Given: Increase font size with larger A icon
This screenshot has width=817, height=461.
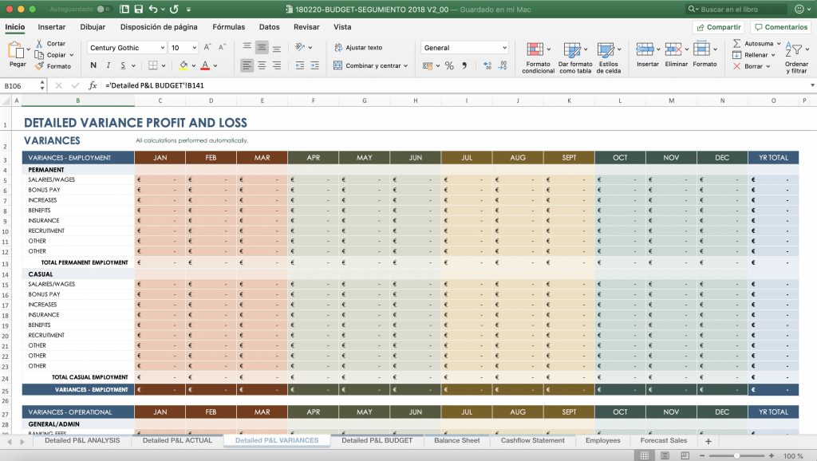Looking at the screenshot, I should pos(207,47).
